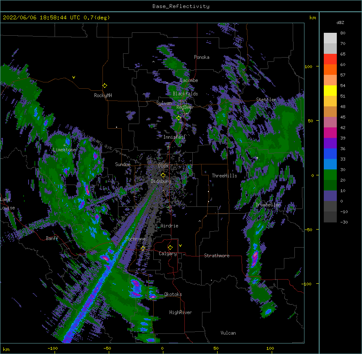Click the yellow diamond marker above RockyMH

pyautogui.click(x=105, y=86)
